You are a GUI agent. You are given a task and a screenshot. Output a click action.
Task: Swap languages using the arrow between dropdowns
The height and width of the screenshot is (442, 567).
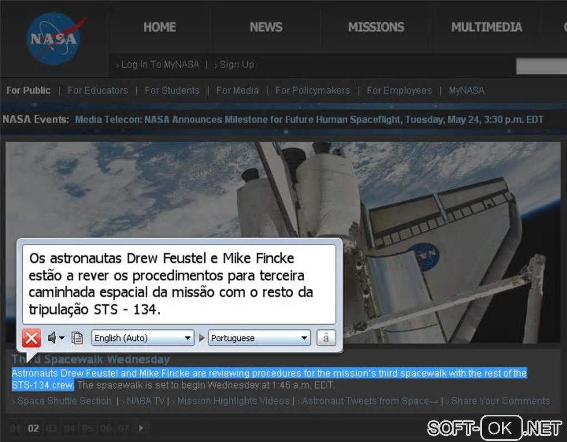(201, 338)
